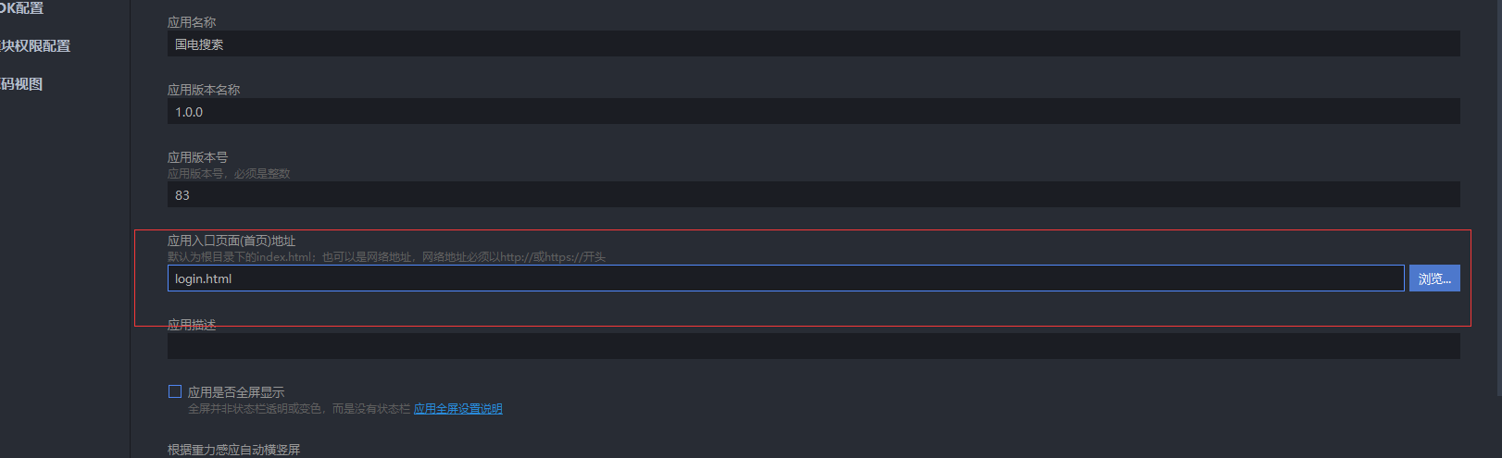Open the SDK配置 sidebar section
Viewport: 1502px width, 458px height.
20,8
